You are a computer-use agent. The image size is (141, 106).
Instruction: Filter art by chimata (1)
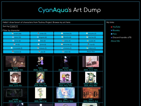coord(66,48)
